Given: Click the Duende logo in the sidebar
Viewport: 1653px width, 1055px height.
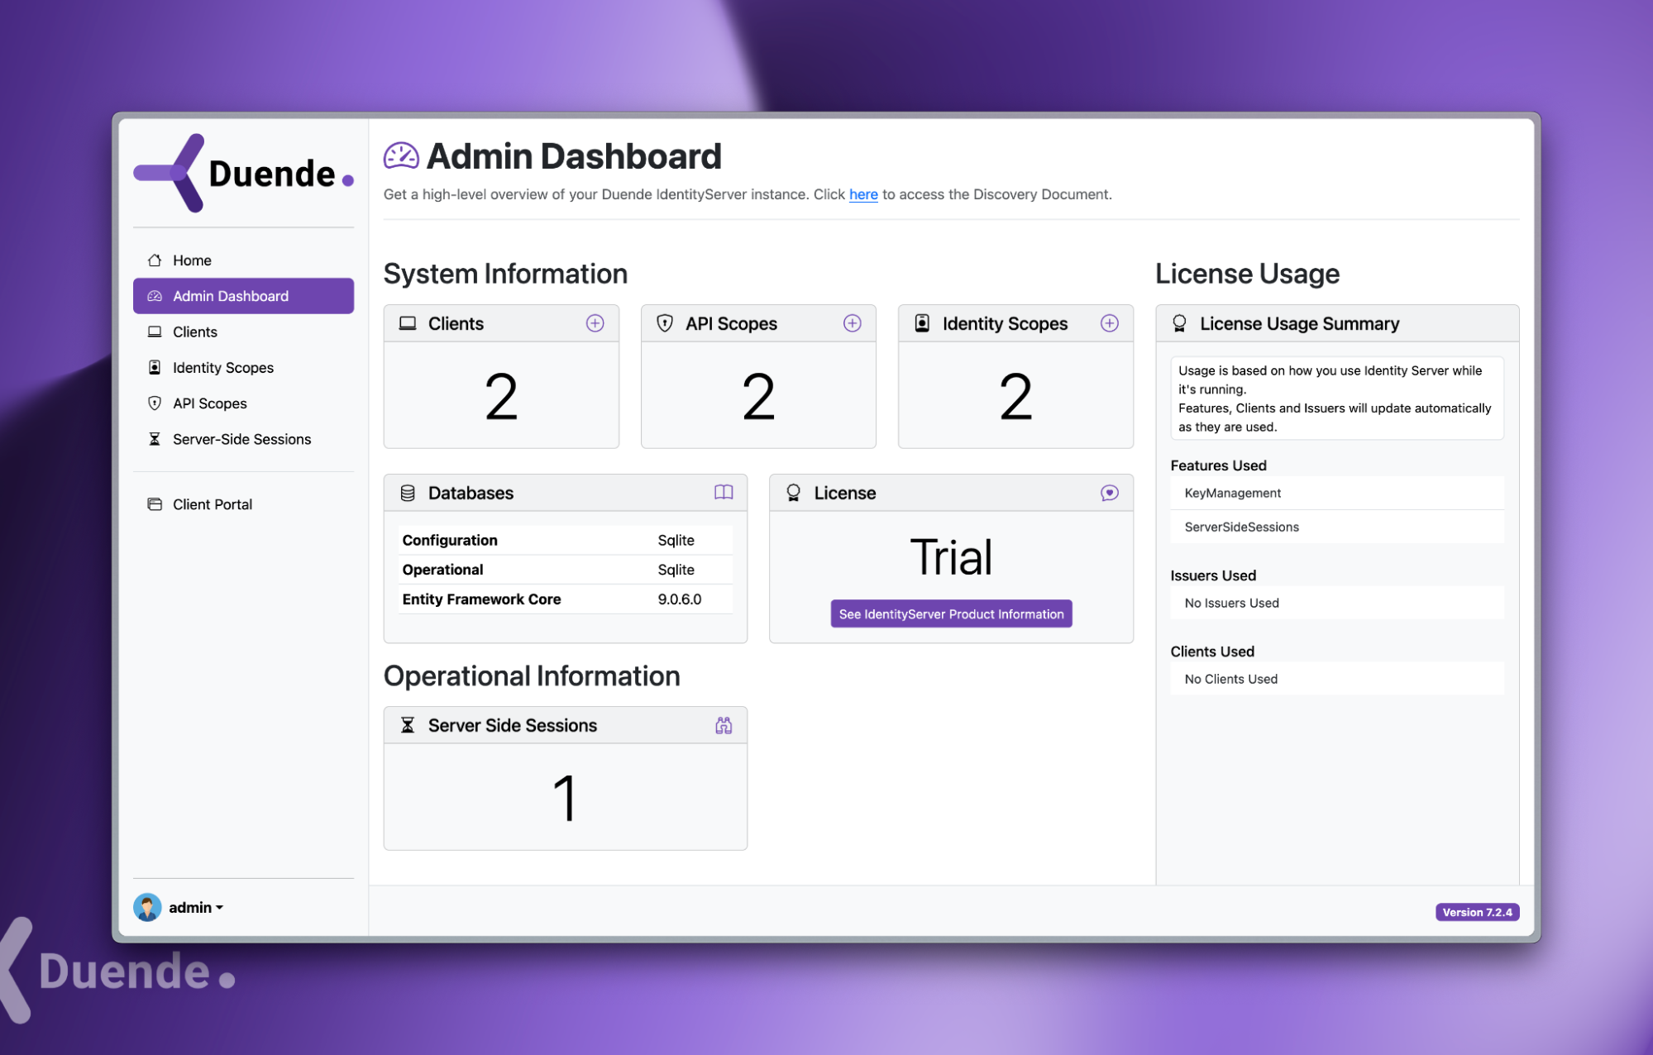Looking at the screenshot, I should (x=243, y=173).
